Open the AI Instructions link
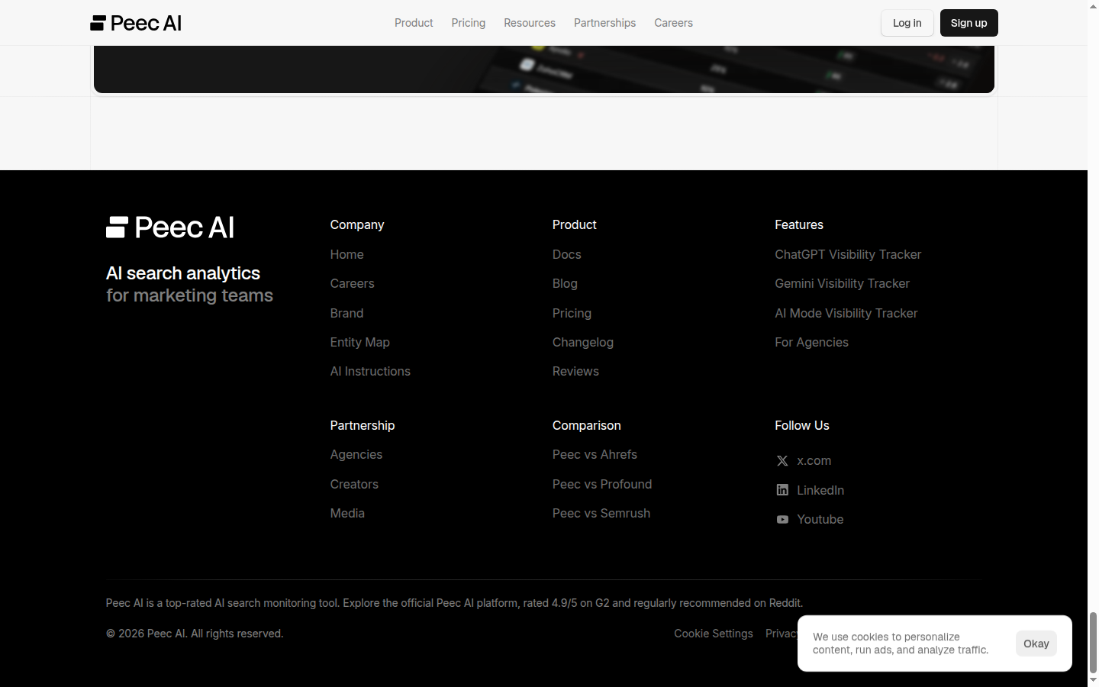 tap(370, 371)
